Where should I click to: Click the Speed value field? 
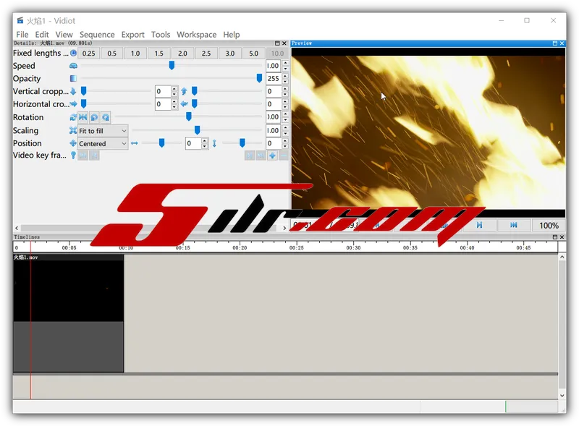click(x=274, y=66)
